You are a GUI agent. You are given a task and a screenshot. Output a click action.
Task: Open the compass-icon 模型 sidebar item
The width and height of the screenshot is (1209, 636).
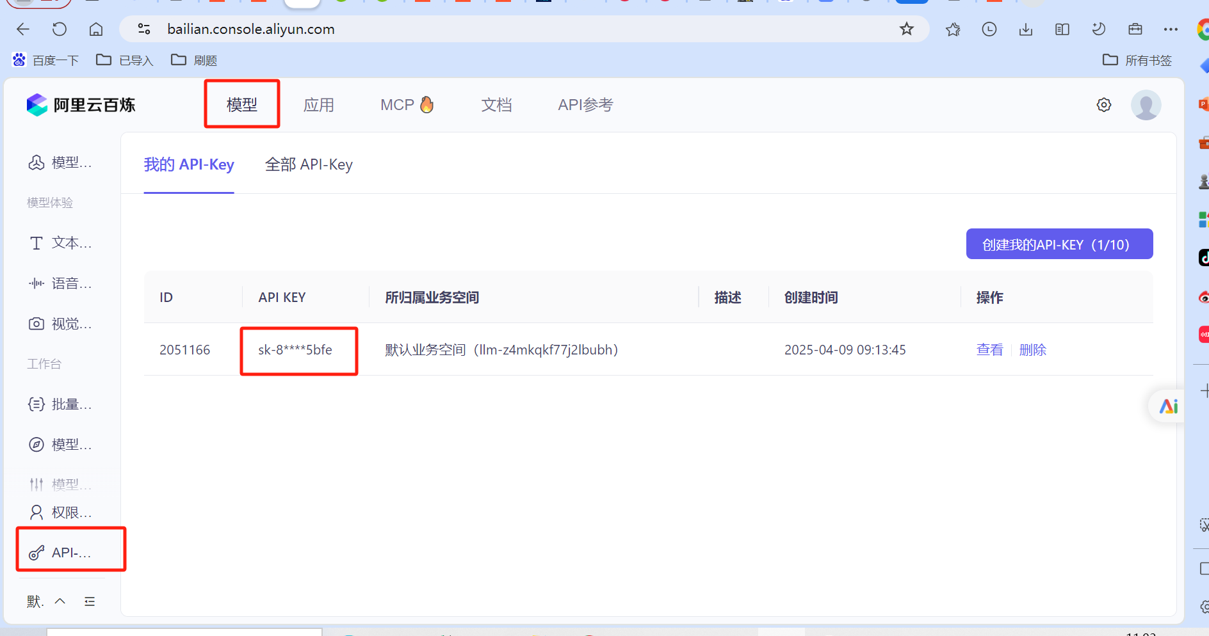tap(61, 445)
